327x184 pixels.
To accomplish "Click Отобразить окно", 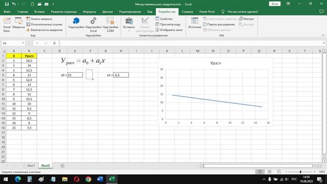I will 169,30.
